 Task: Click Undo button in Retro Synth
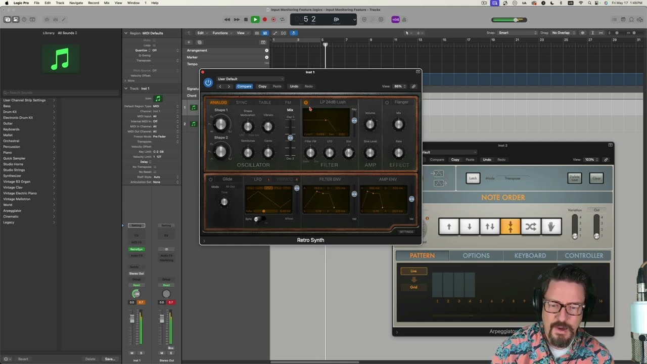point(294,86)
